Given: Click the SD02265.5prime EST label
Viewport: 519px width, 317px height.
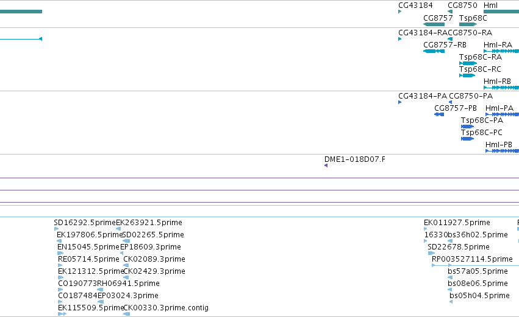Looking at the screenshot, I should (153, 235).
